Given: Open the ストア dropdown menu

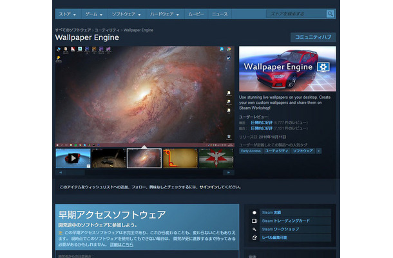Looking at the screenshot, I should point(68,14).
